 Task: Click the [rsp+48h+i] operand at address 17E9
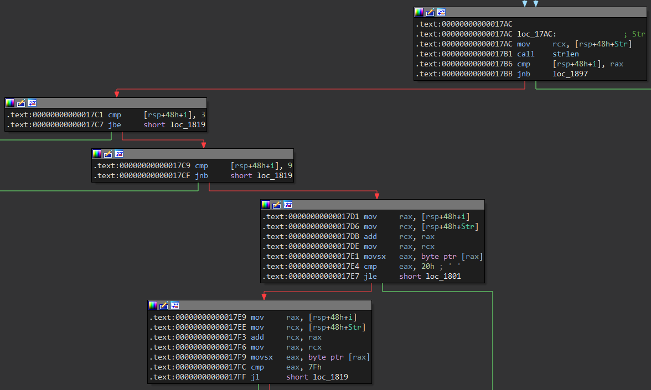coord(333,318)
